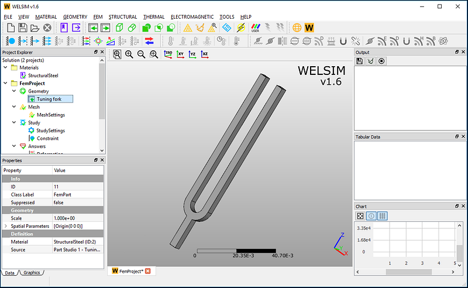Screen dimensions: 468x288
Task: Collapse the Mesh tree node
Action: [x=14, y=107]
